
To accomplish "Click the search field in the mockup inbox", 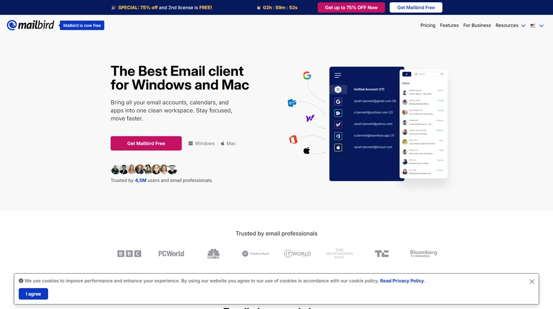I will (429, 74).
